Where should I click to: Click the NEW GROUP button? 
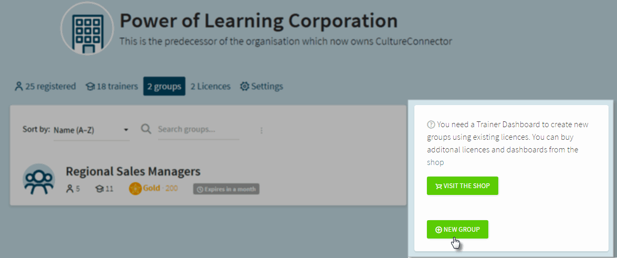[457, 229]
